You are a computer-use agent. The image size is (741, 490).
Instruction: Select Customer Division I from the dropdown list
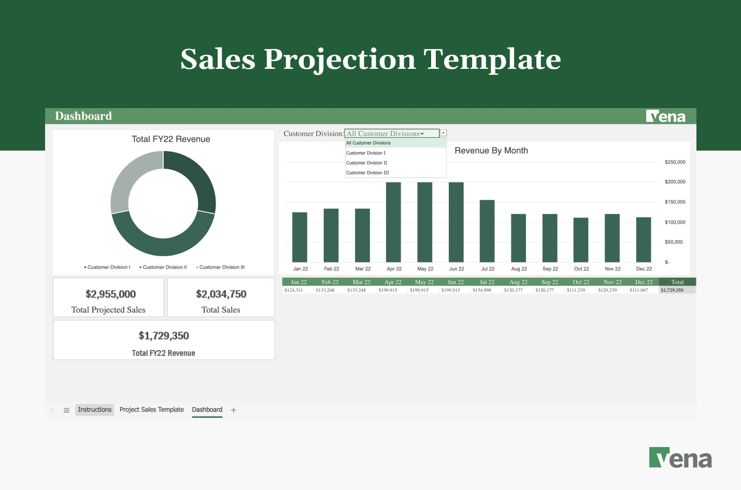tap(366, 153)
